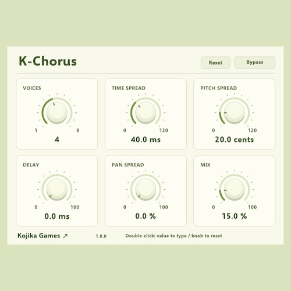The height and width of the screenshot is (291, 291).
Task: Click the 0.0 % pan spread value
Action: point(145,216)
